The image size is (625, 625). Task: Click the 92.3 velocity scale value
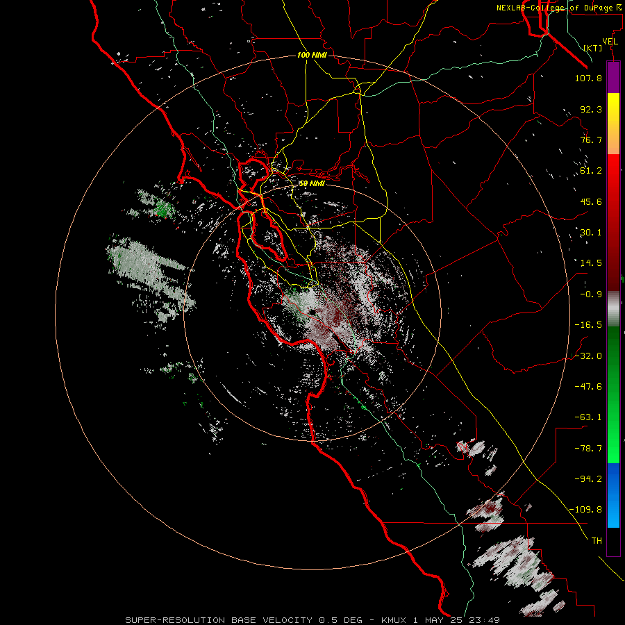pyautogui.click(x=591, y=109)
